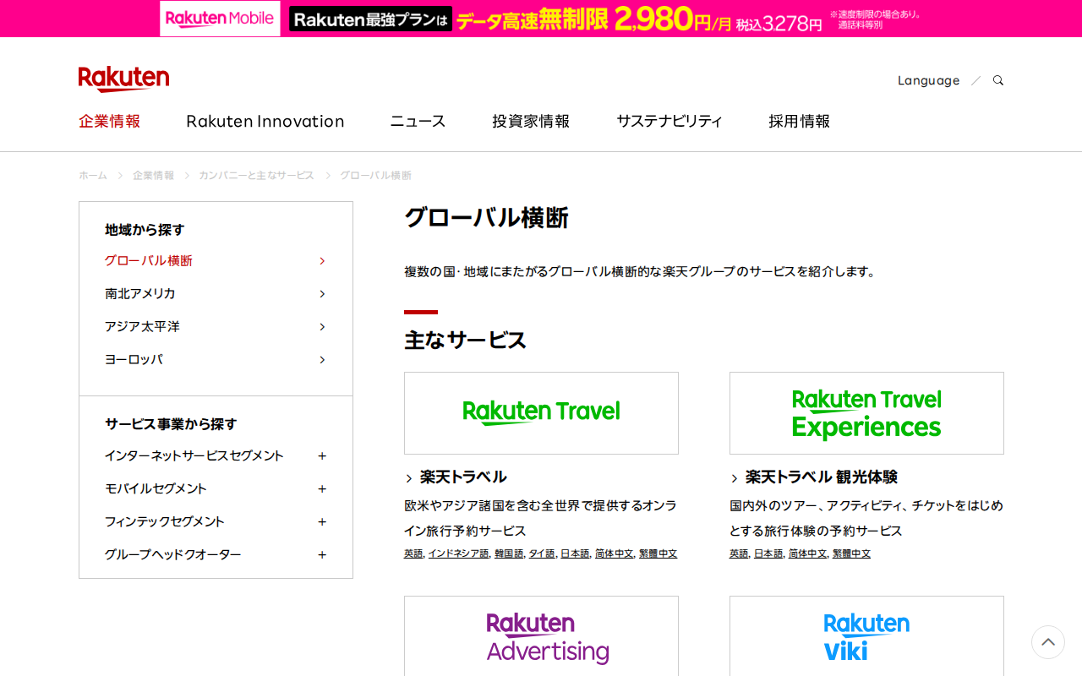Open the 企業情報 navigation menu
The image size is (1082, 676).
point(110,121)
